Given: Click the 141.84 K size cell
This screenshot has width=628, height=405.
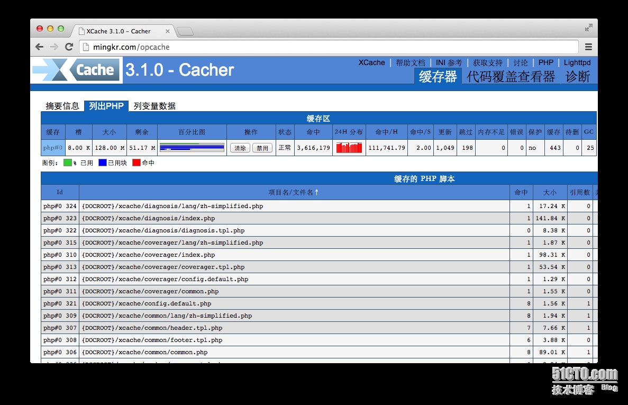Looking at the screenshot, I should [550, 218].
